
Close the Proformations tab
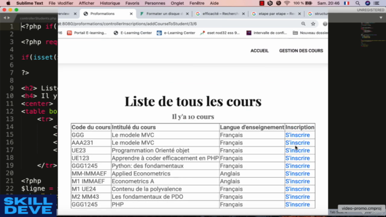click(131, 14)
